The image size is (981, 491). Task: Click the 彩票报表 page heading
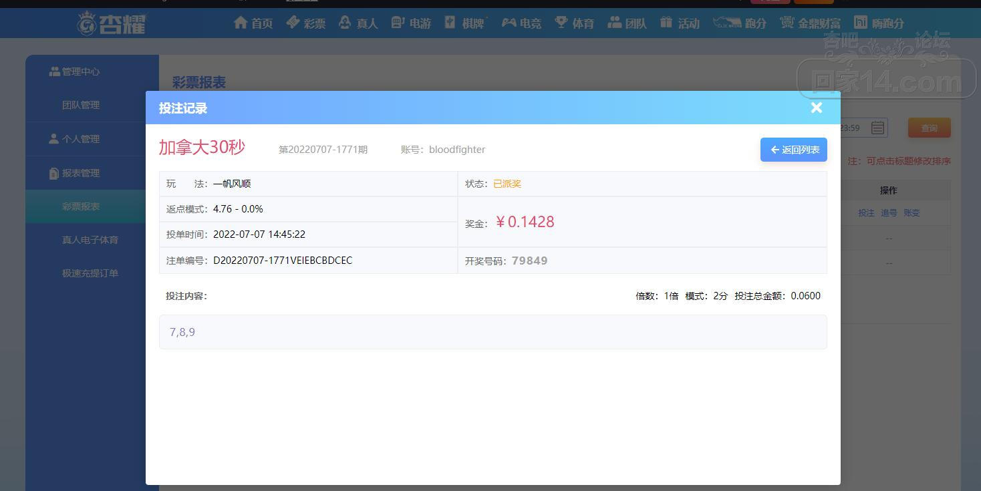click(x=199, y=82)
